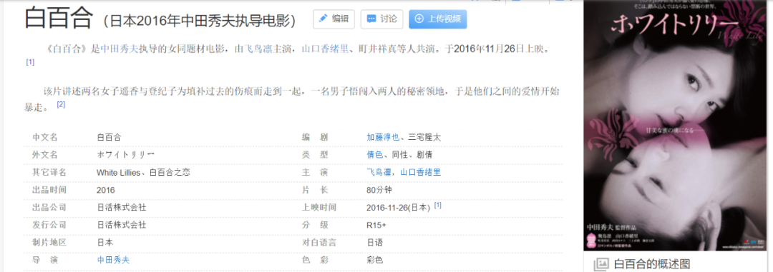773x272 pixels.
Task: Open 山口香绪里 link in 主演 row
Action: (421, 172)
